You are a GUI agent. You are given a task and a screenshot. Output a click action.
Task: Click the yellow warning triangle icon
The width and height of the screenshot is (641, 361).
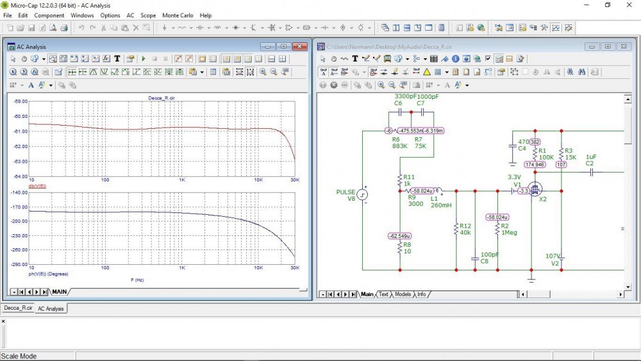click(x=426, y=72)
